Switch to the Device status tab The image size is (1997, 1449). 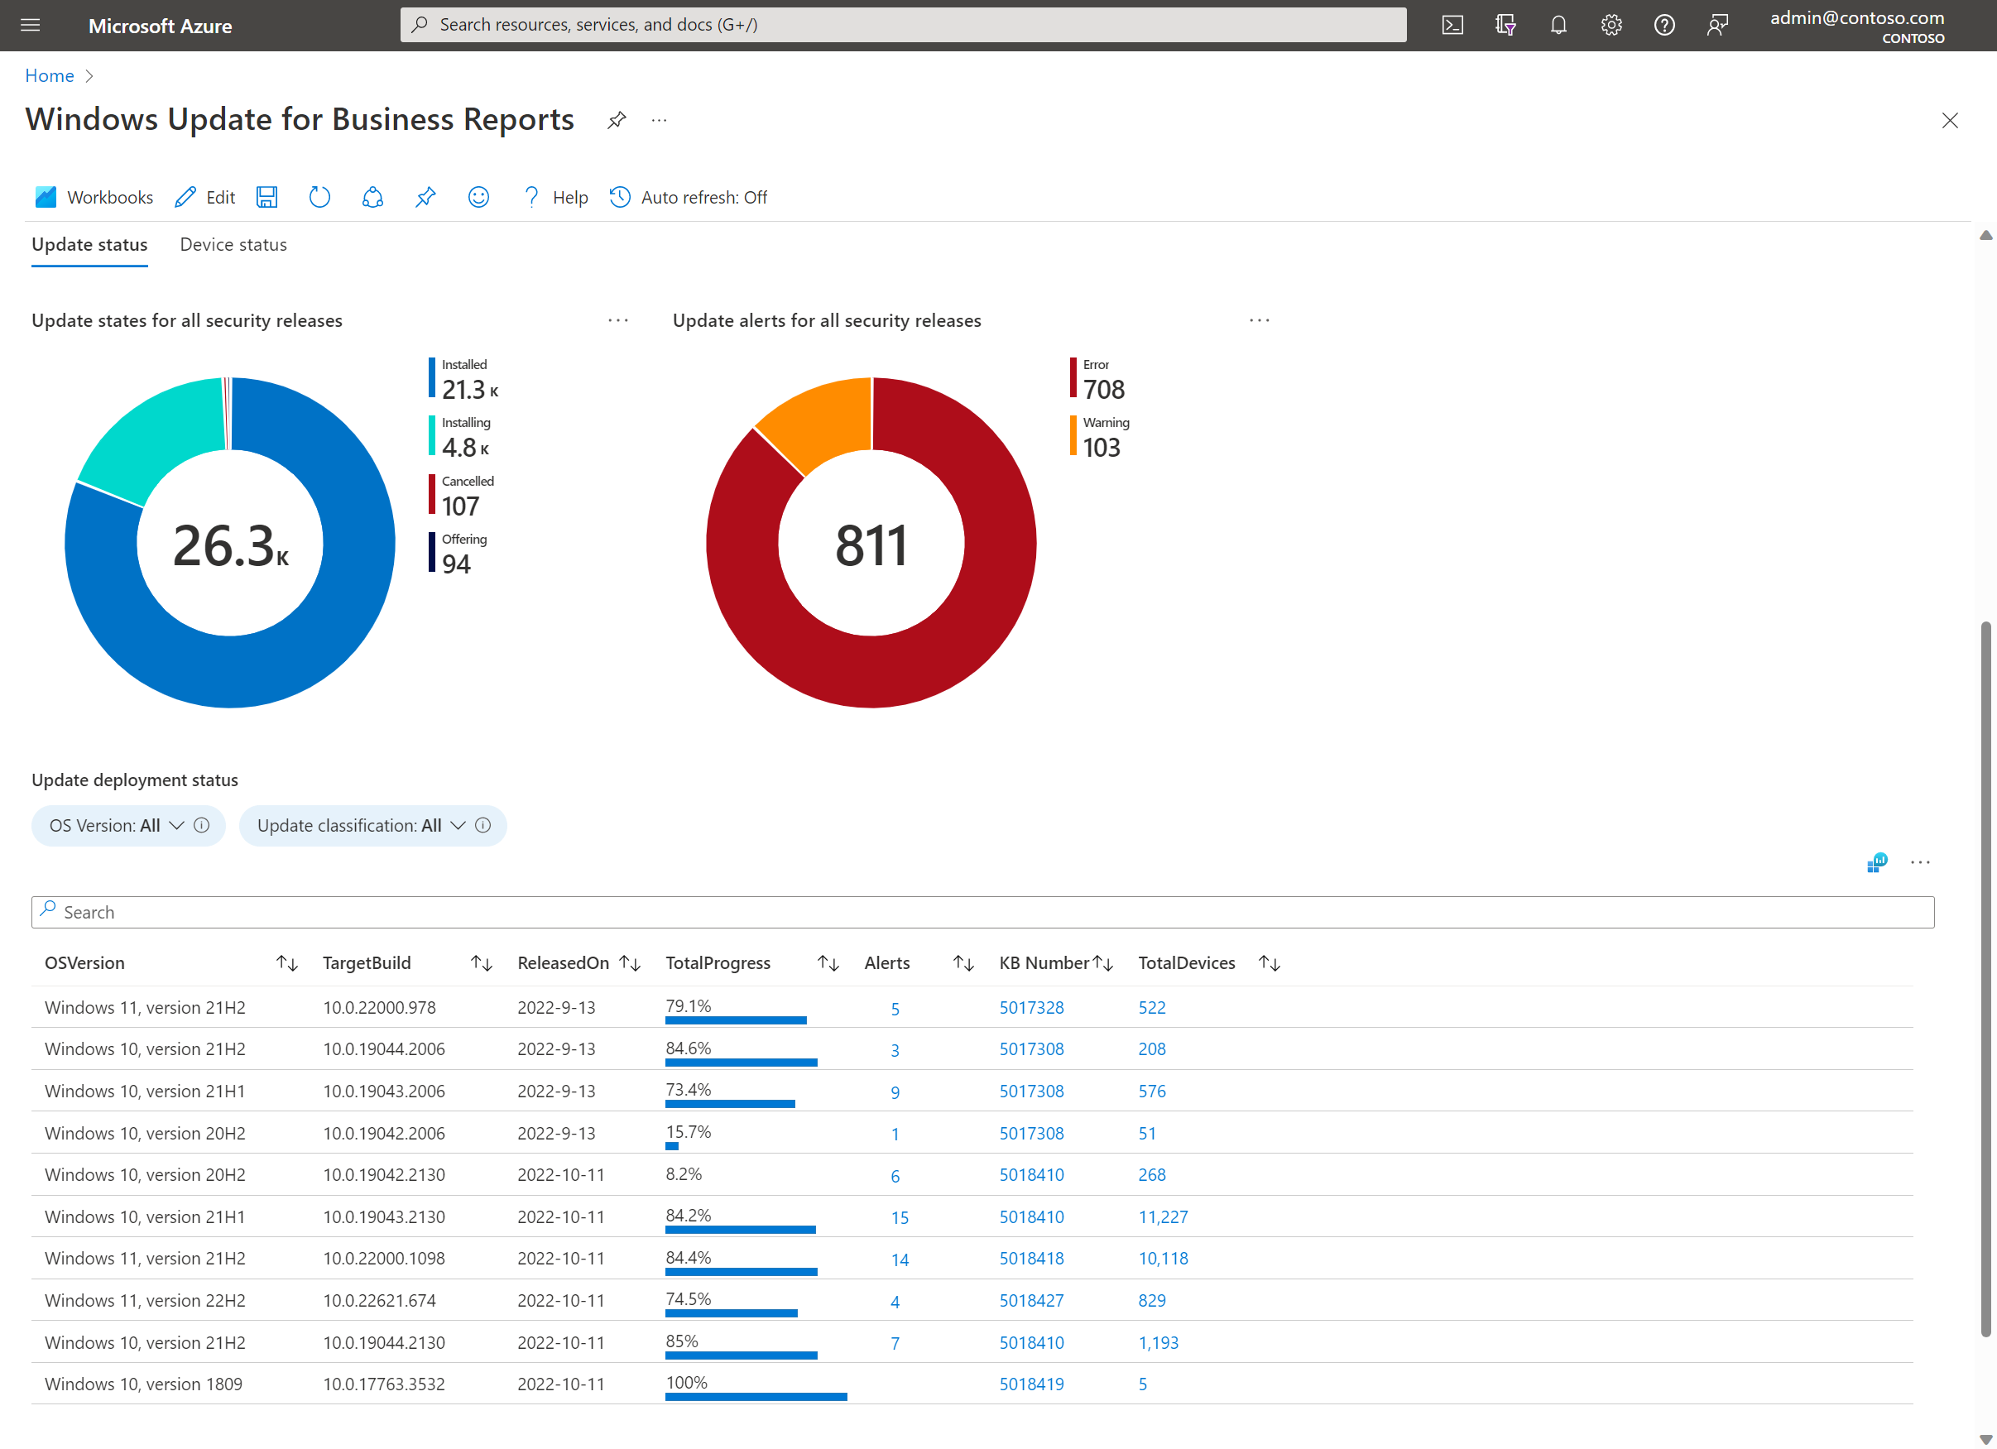[233, 245]
